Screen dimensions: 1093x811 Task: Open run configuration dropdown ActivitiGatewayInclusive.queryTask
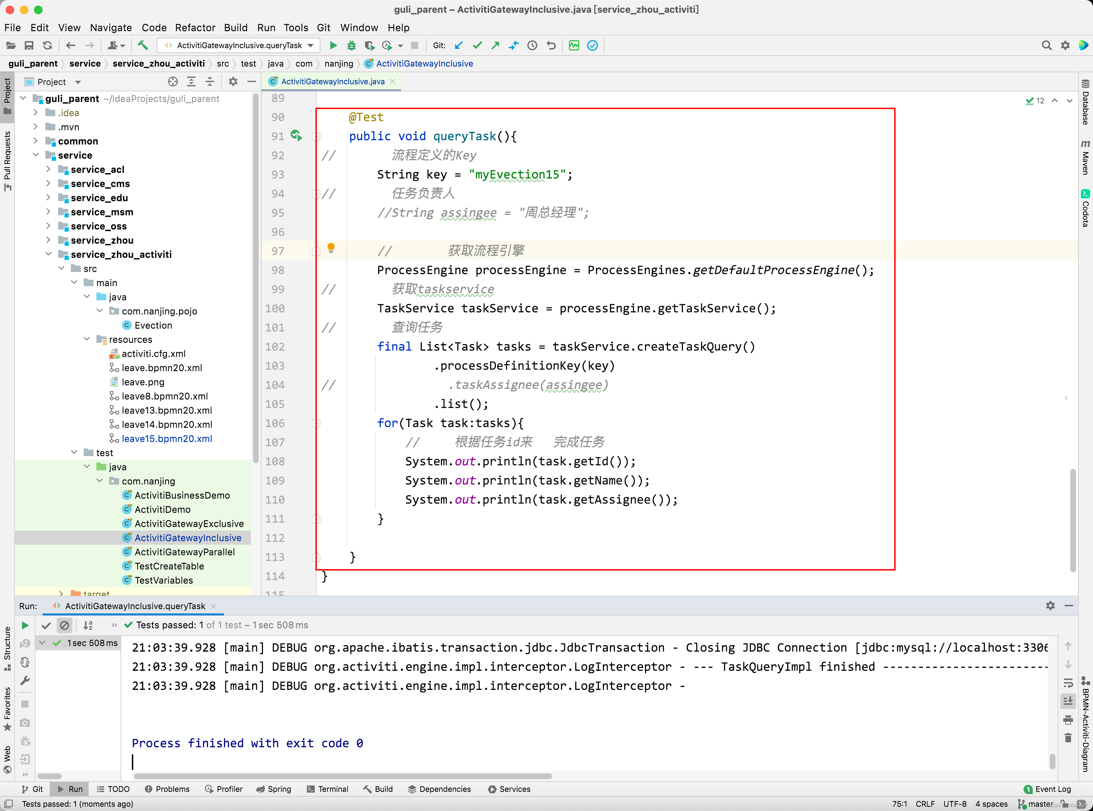coord(239,46)
